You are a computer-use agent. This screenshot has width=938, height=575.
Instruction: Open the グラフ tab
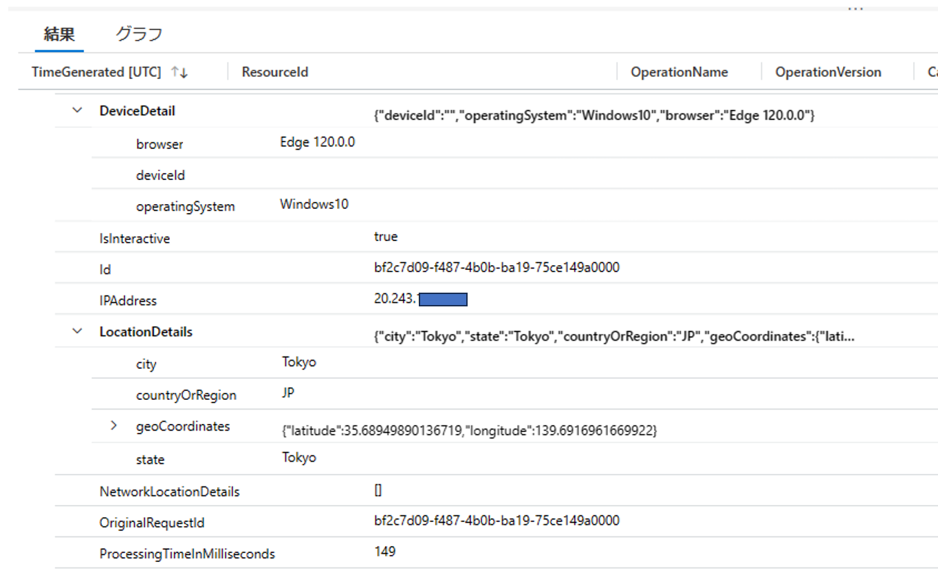[x=139, y=34]
